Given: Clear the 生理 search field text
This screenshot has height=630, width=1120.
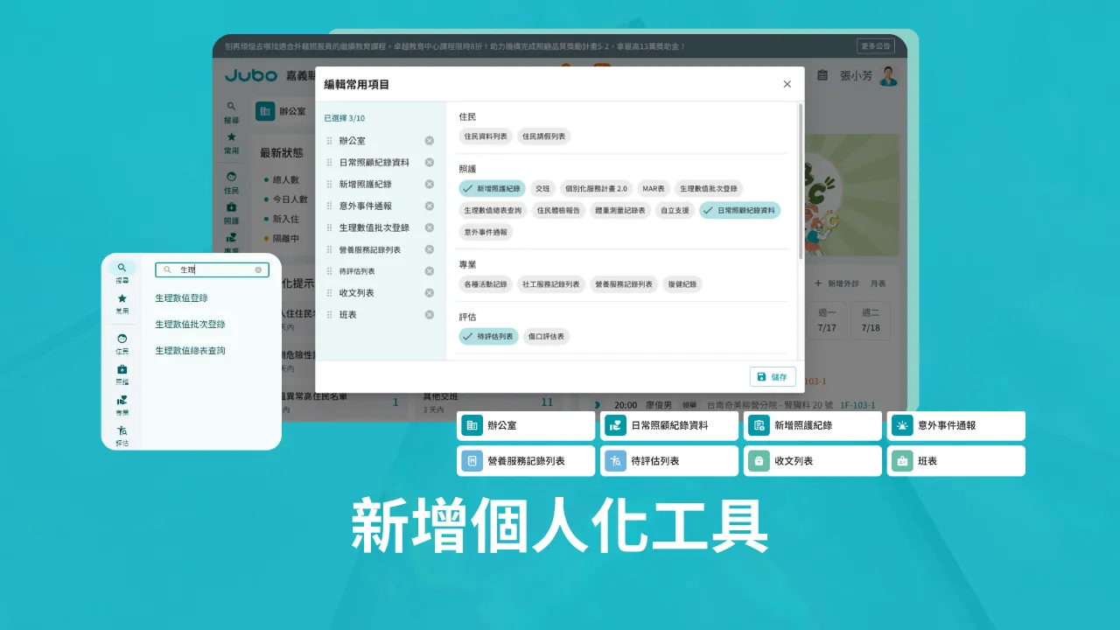Looking at the screenshot, I should [258, 270].
